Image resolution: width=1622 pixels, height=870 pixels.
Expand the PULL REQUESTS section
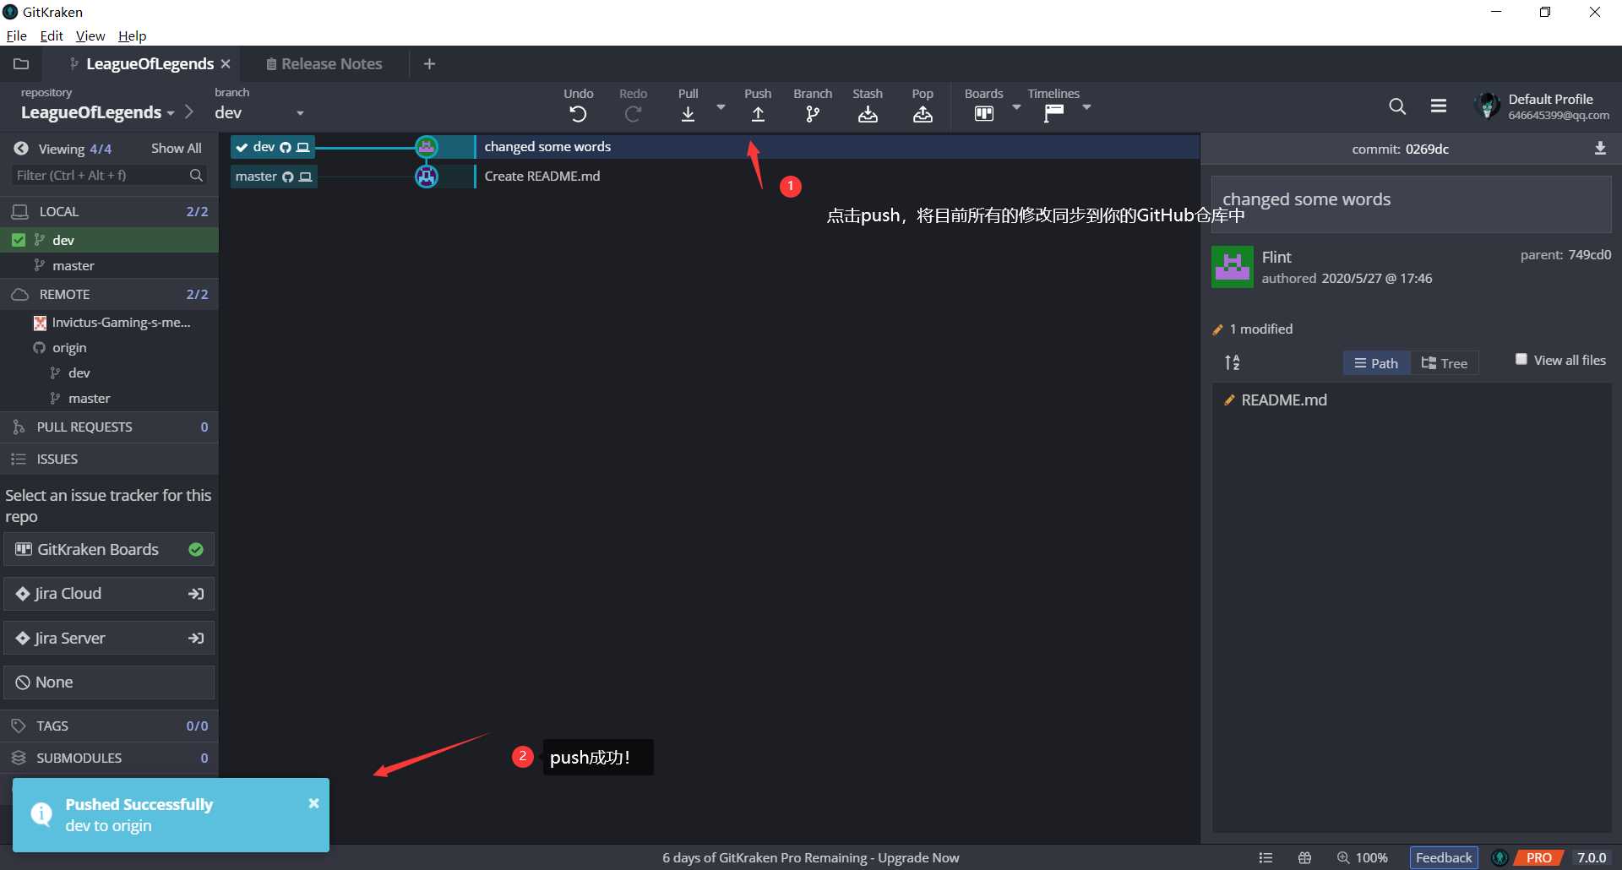[109, 427]
